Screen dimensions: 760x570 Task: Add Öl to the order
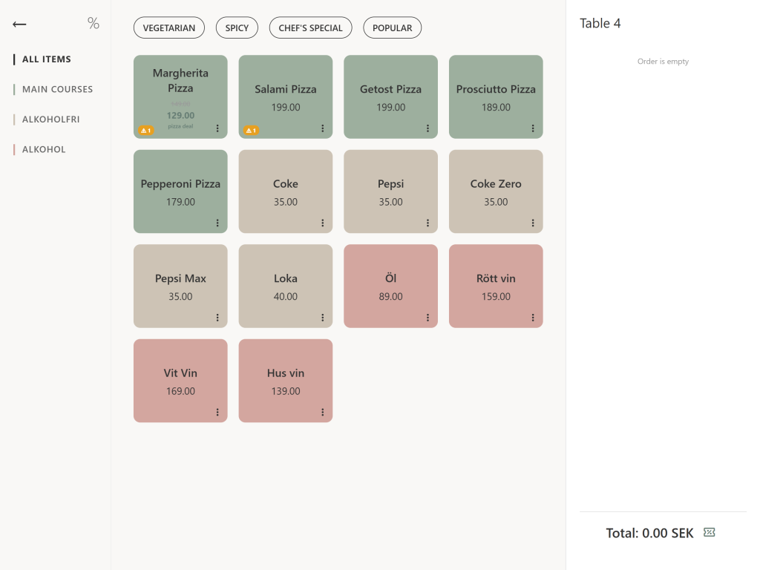[390, 286]
